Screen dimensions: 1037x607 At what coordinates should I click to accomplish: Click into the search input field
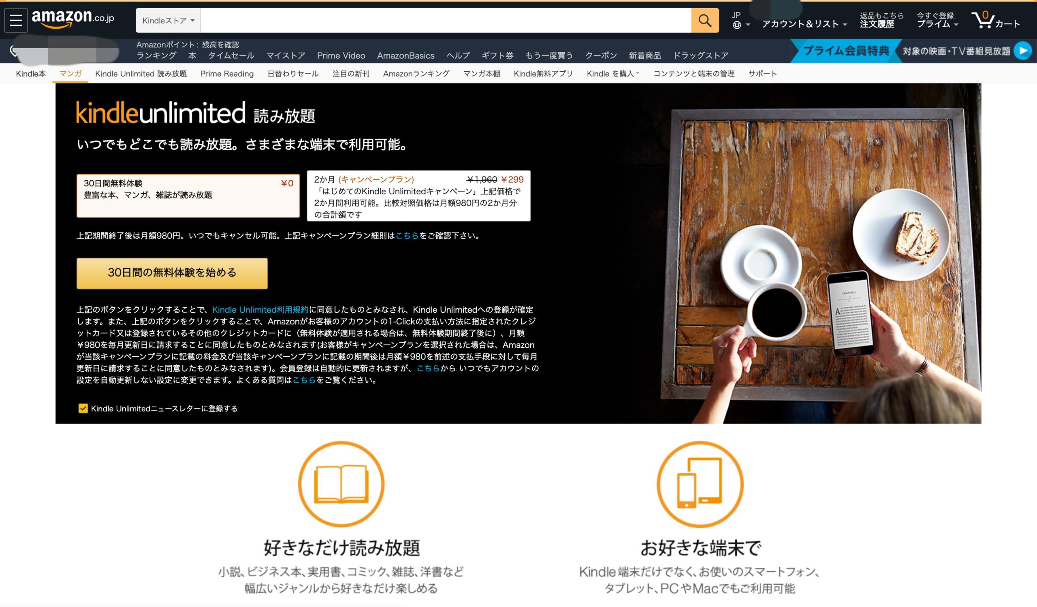click(x=445, y=21)
